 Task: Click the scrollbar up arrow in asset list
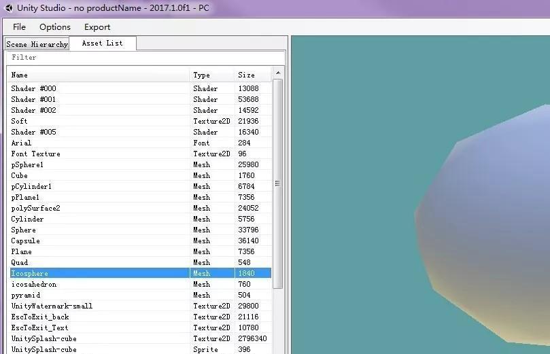click(x=278, y=73)
